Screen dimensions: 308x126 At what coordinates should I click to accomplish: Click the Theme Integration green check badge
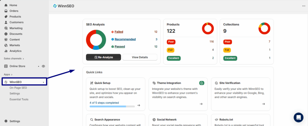202,83
